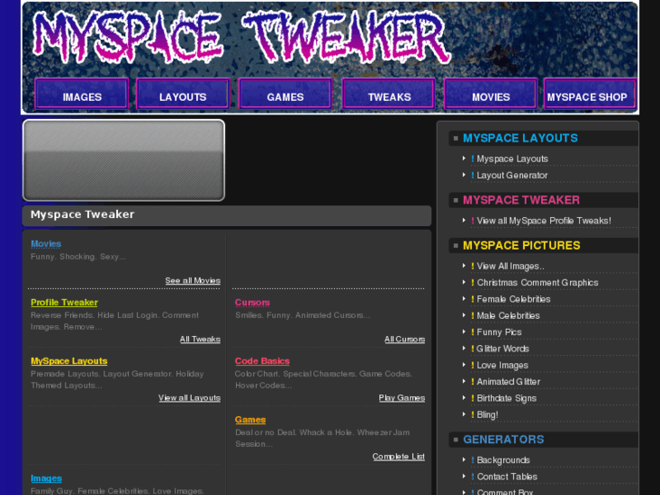Click the square bullet beside MYSPACE LAYOUTS heading
The height and width of the screenshot is (495, 660).
point(456,138)
